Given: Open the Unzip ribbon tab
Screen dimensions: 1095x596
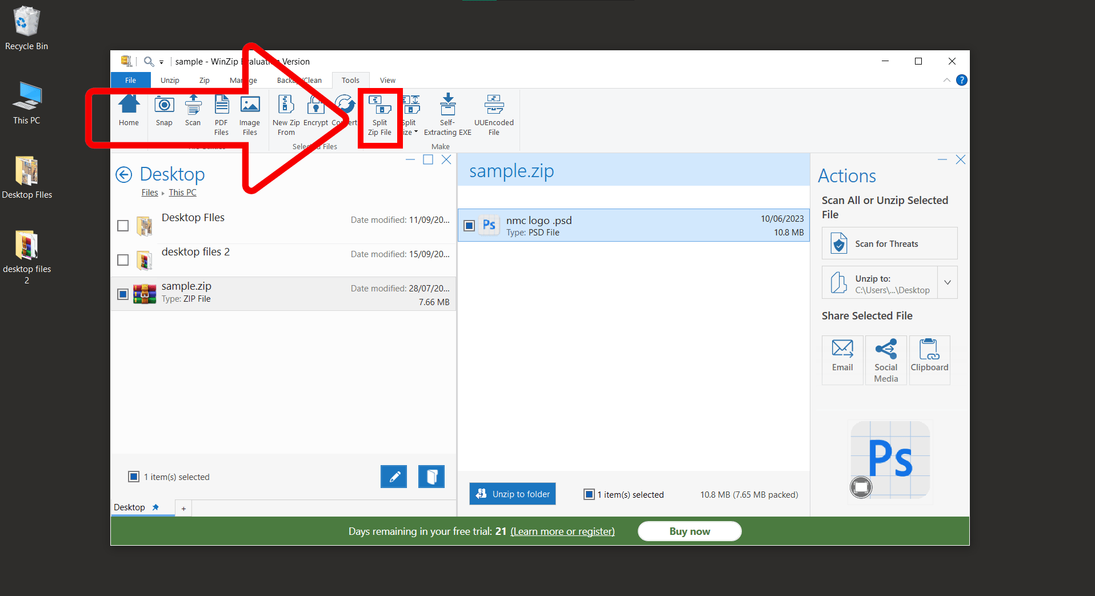Looking at the screenshot, I should pos(170,80).
